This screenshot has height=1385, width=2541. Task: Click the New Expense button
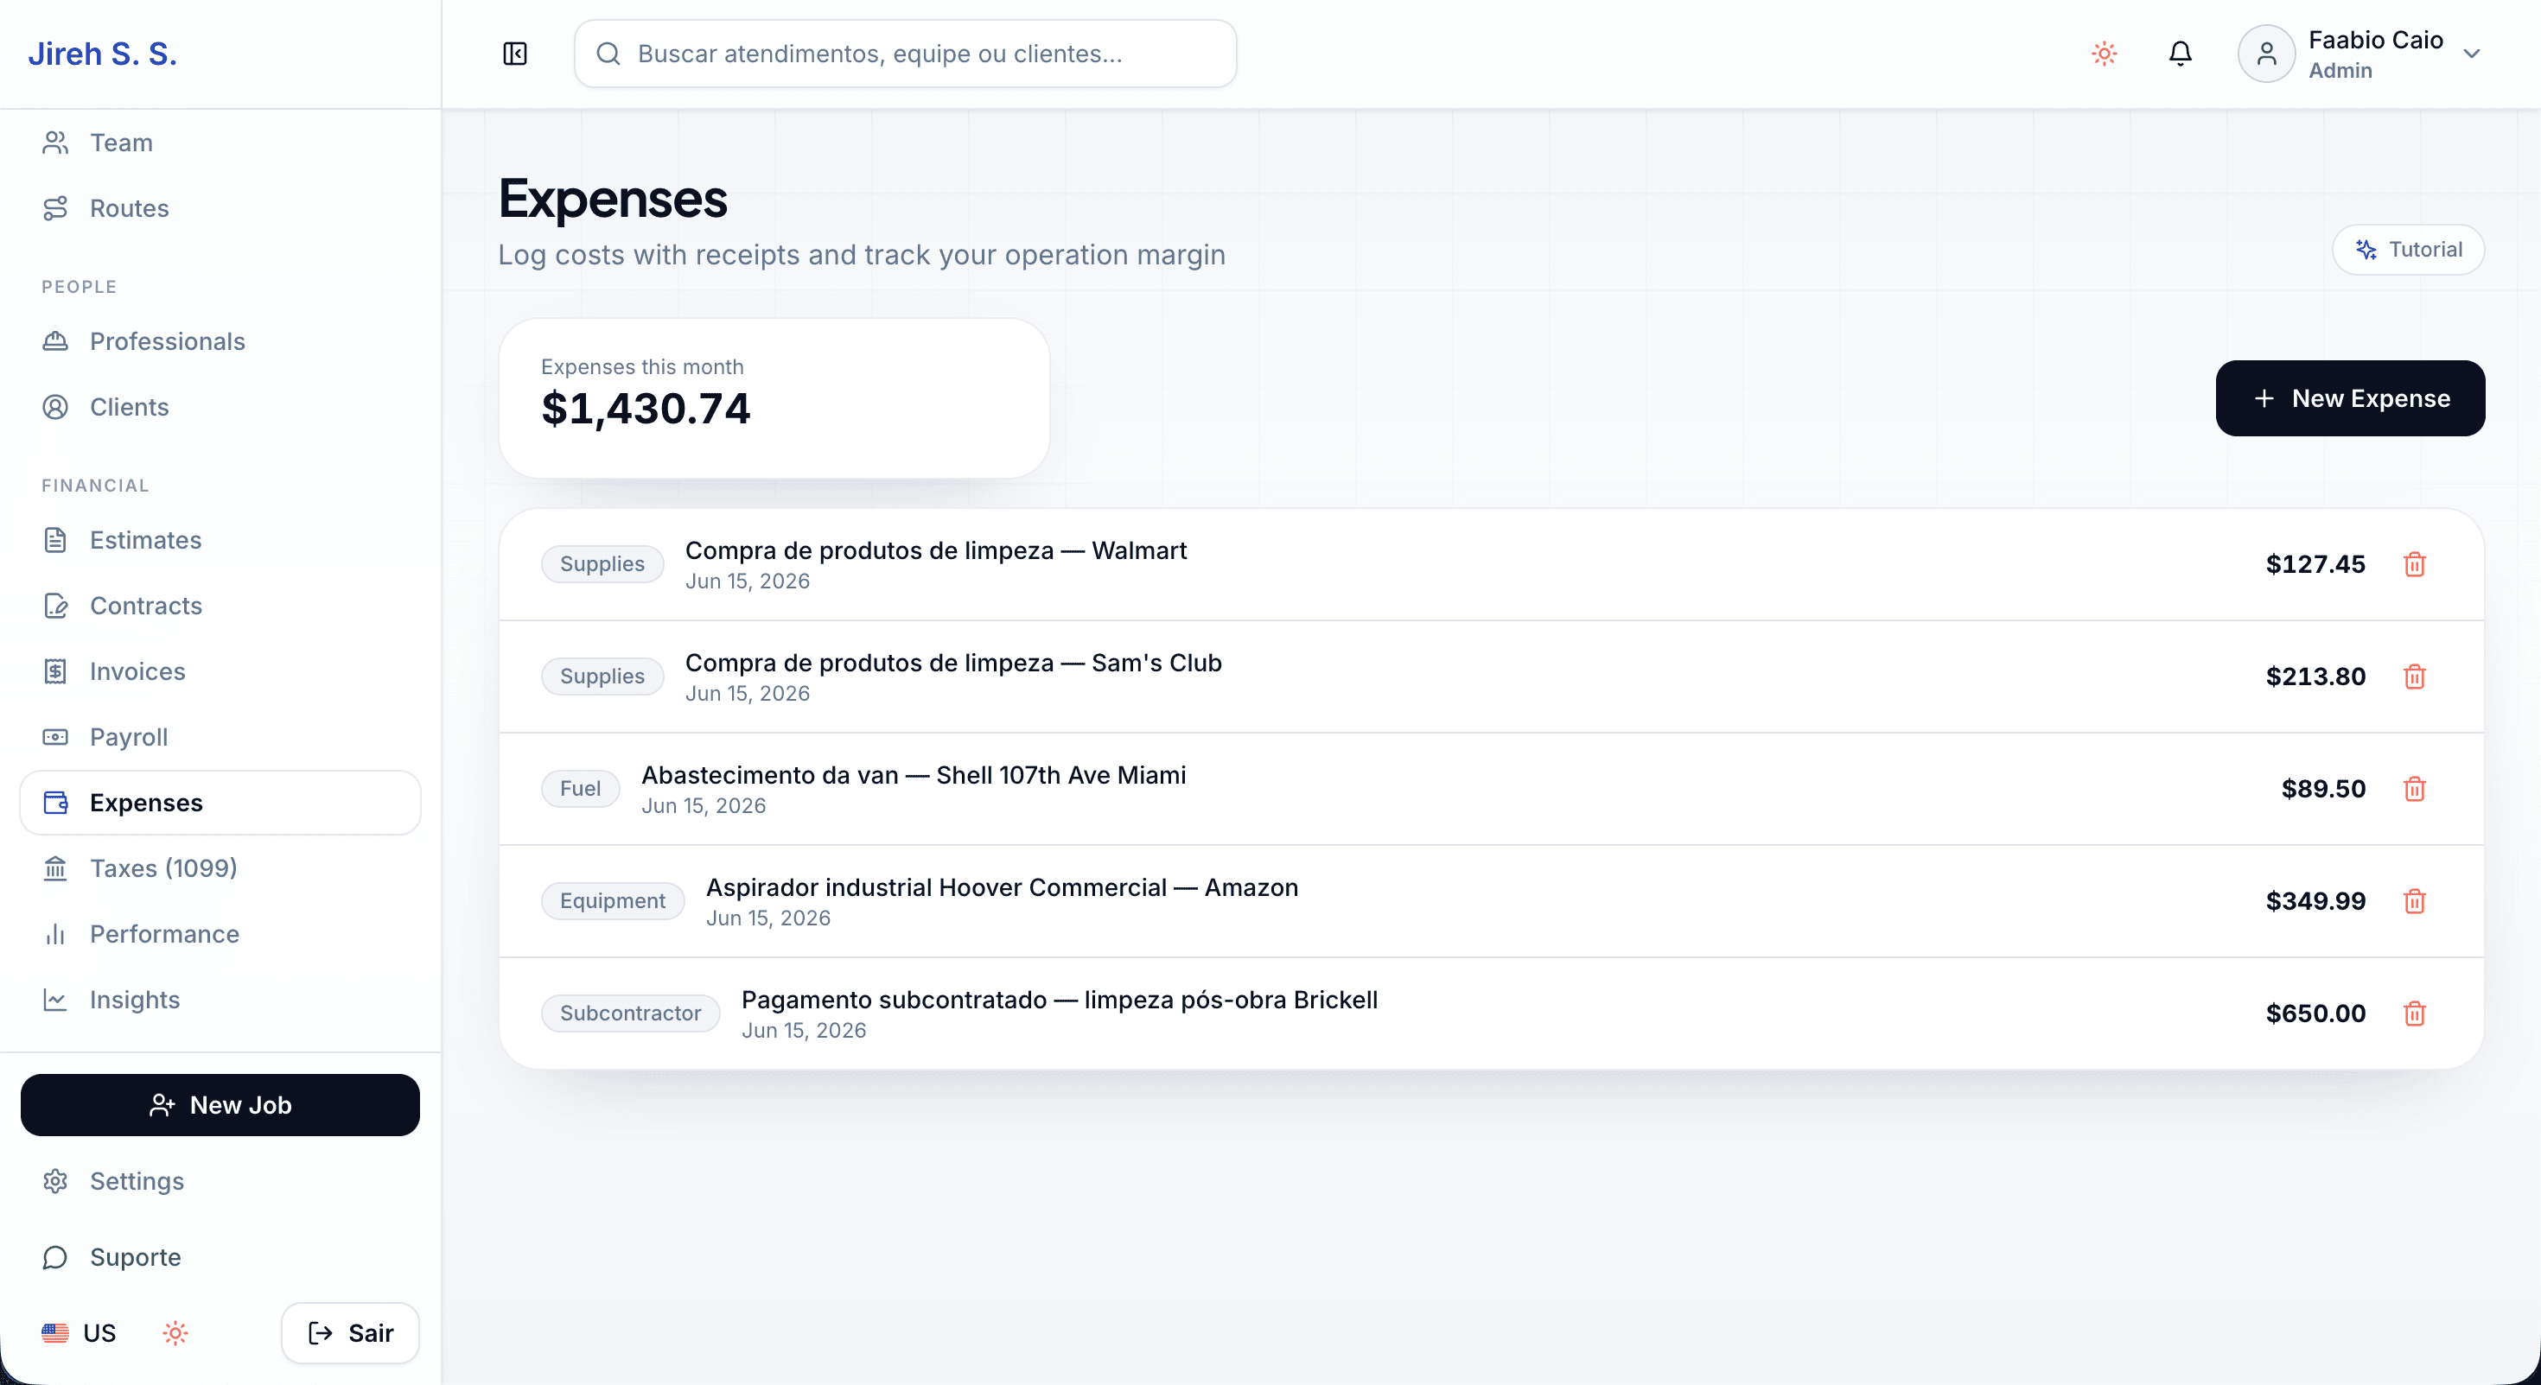[x=2350, y=398]
